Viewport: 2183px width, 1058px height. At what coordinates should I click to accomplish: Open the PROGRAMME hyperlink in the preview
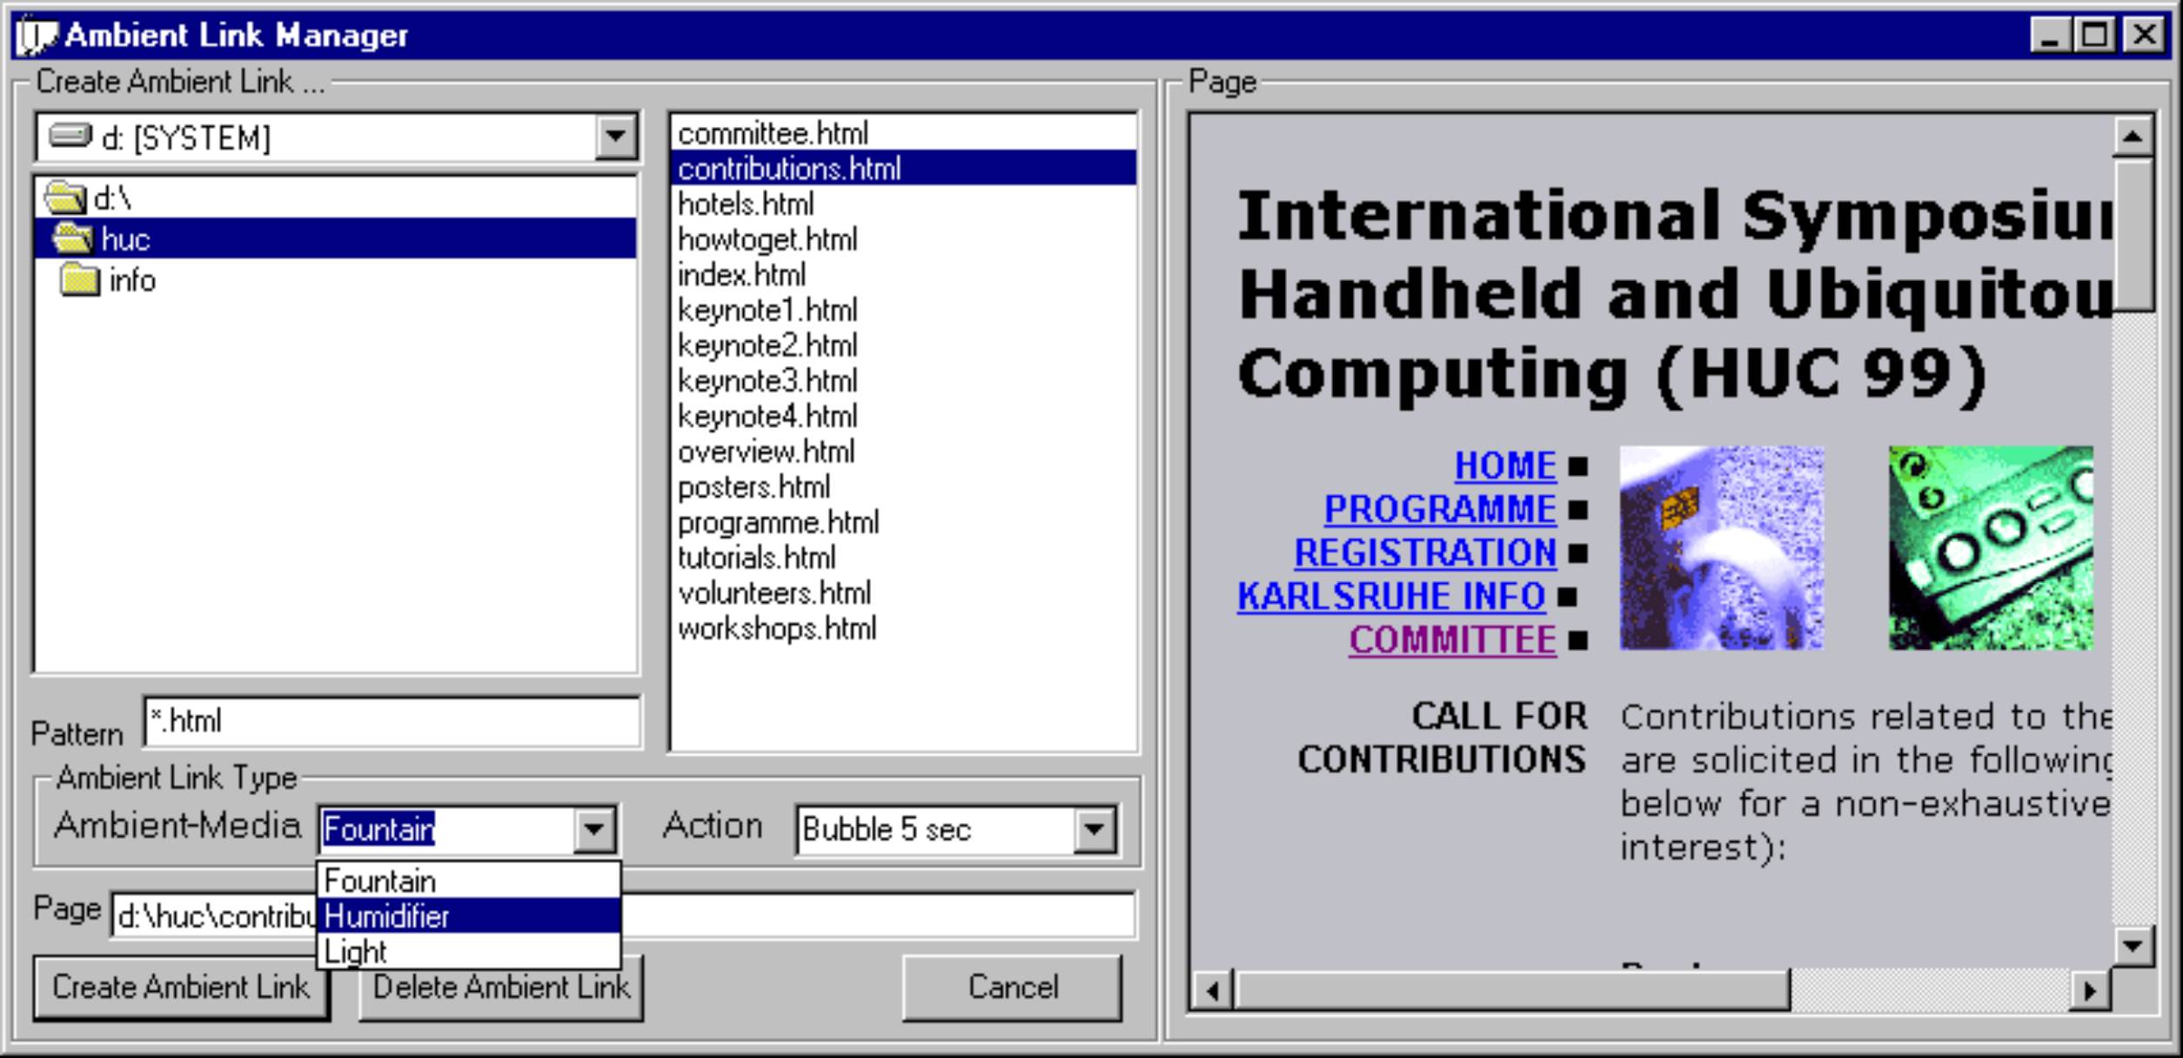(x=1439, y=509)
